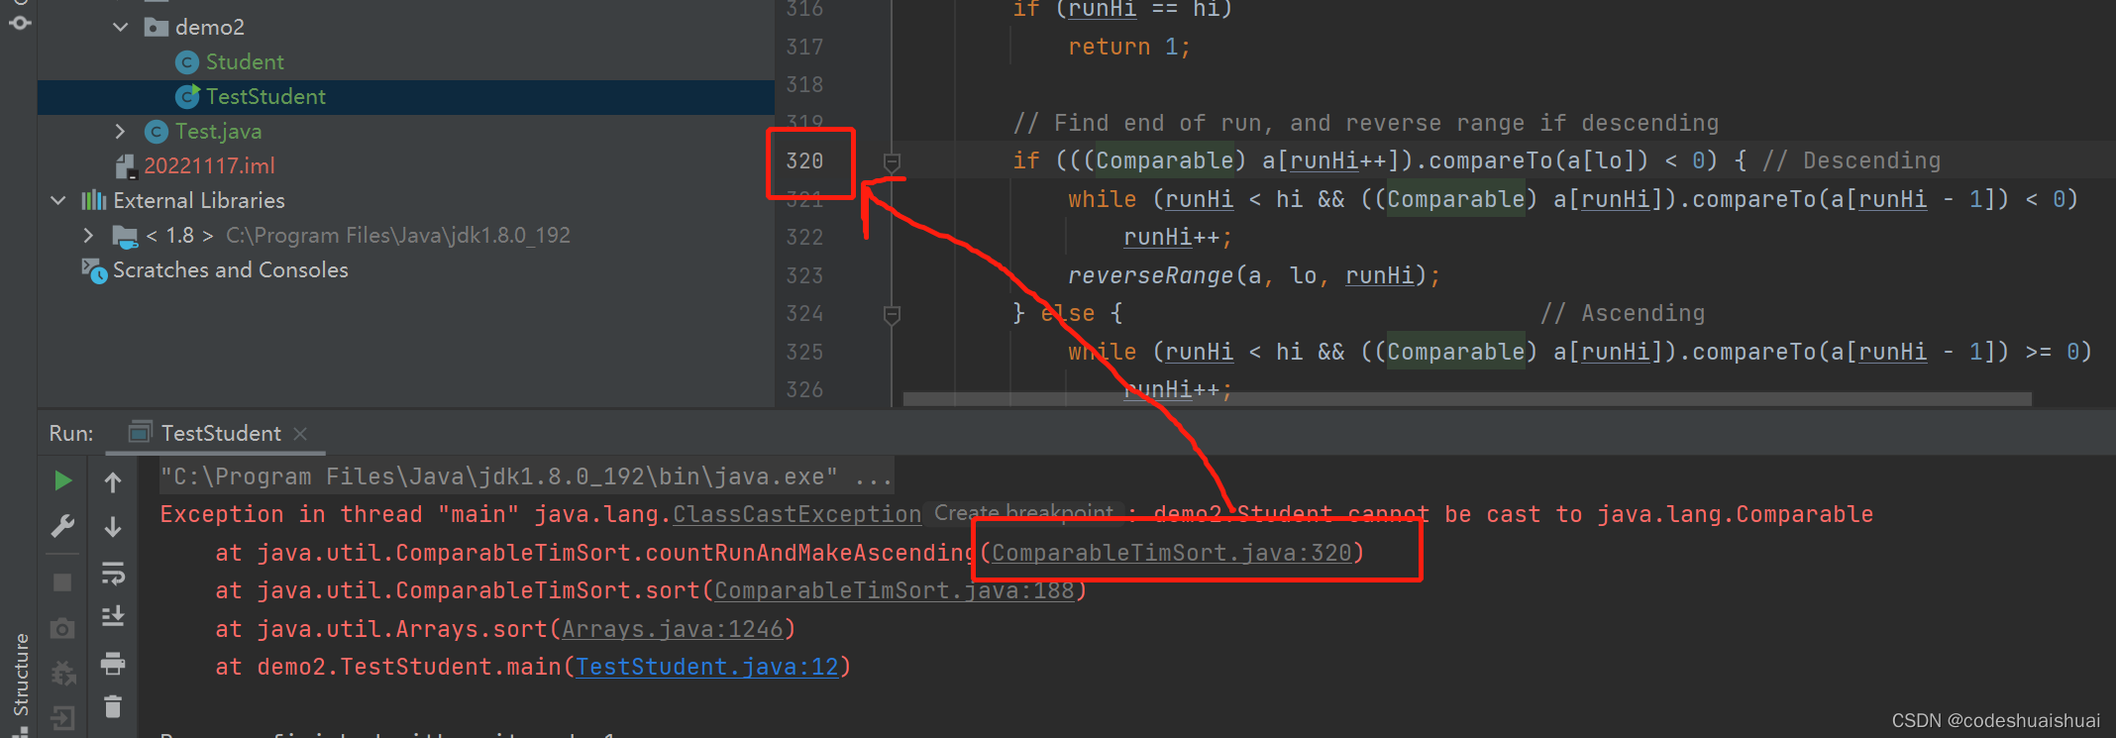Select the Student class in project tree
Screen dimensions: 2116x738
(x=245, y=61)
